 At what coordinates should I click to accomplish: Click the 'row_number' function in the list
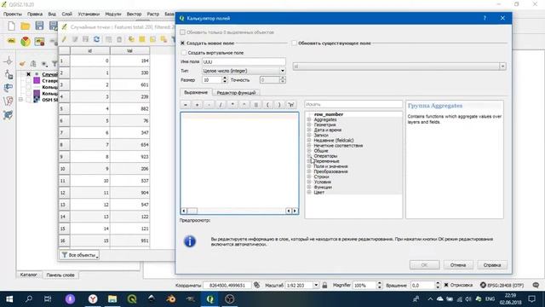(x=329, y=114)
